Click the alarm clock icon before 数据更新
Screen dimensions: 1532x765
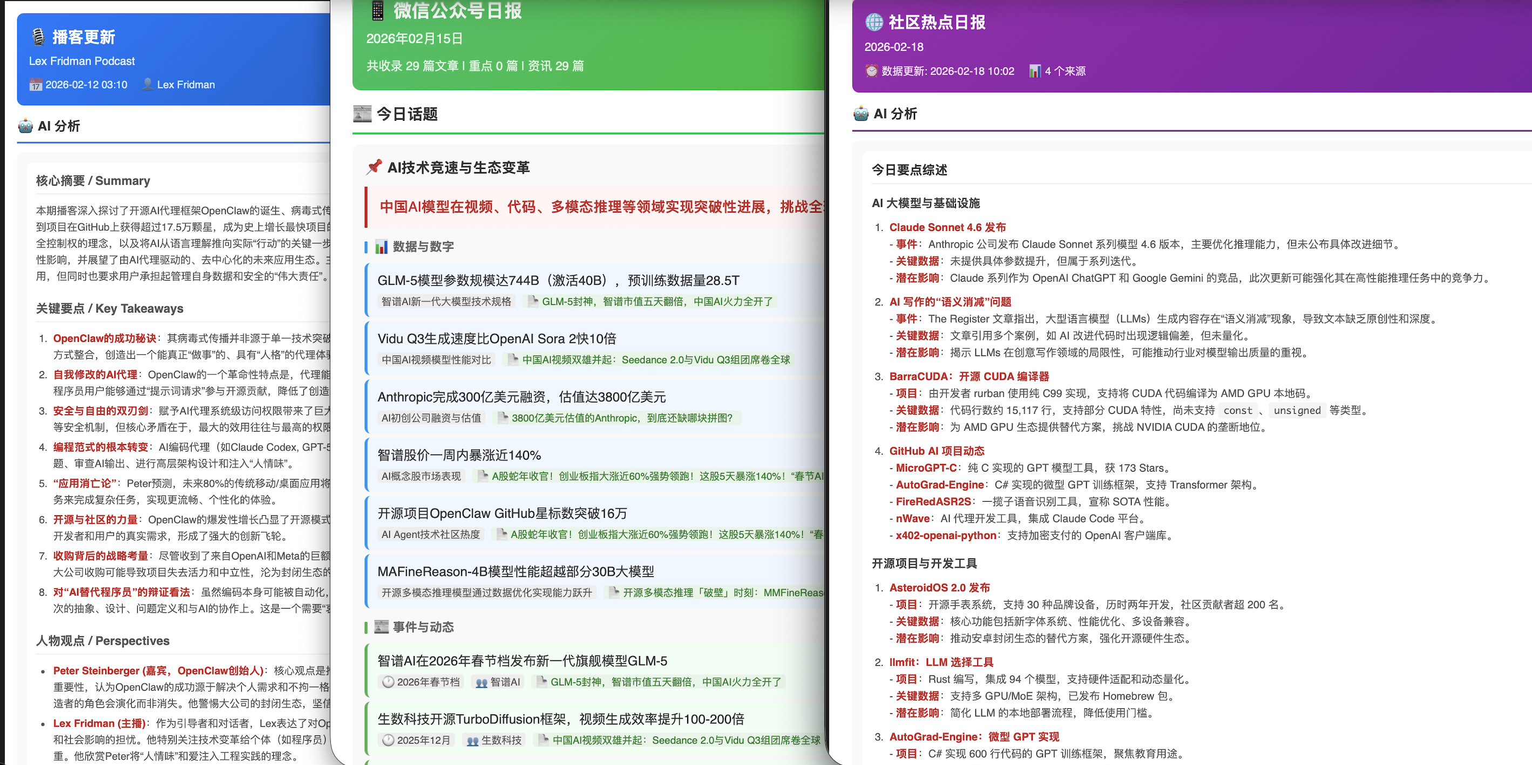point(871,71)
